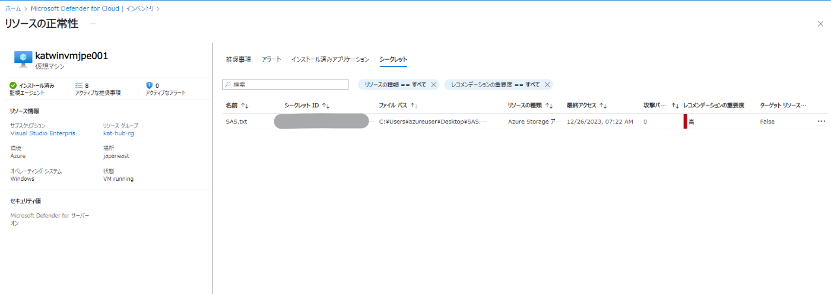This screenshot has width=831, height=294.
Task: Open the Visual Studio Enterprise subscription link
Action: click(x=46, y=133)
